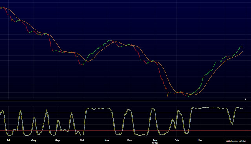Select the lowest price point in mid-February
This screenshot has height=144, width=251.
tap(186, 97)
